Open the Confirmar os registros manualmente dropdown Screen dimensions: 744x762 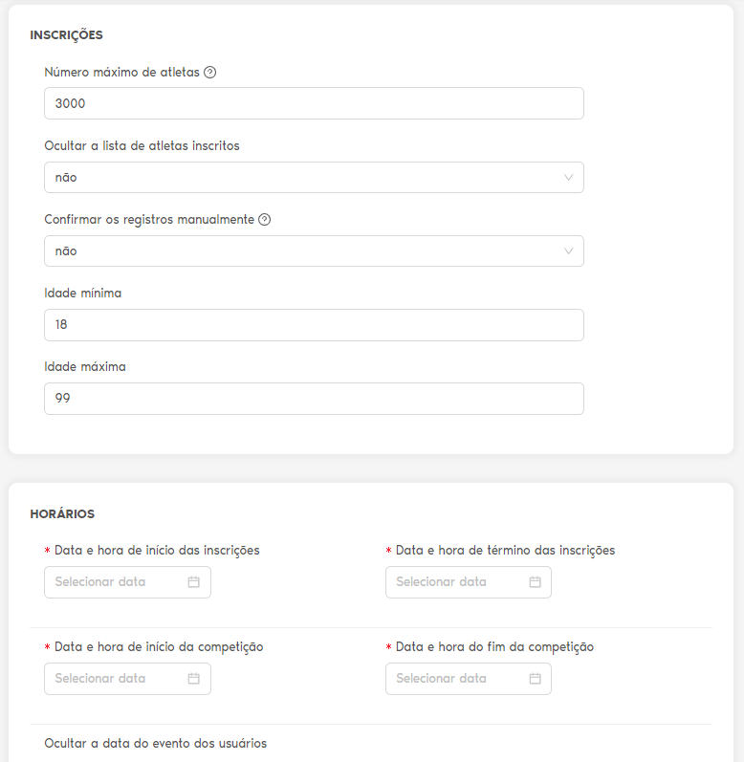[x=314, y=251]
